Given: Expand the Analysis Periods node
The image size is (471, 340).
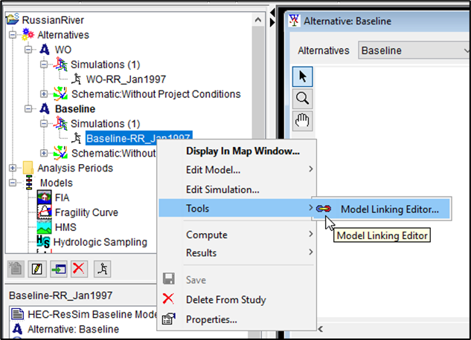Looking at the screenshot, I should click(x=13, y=168).
